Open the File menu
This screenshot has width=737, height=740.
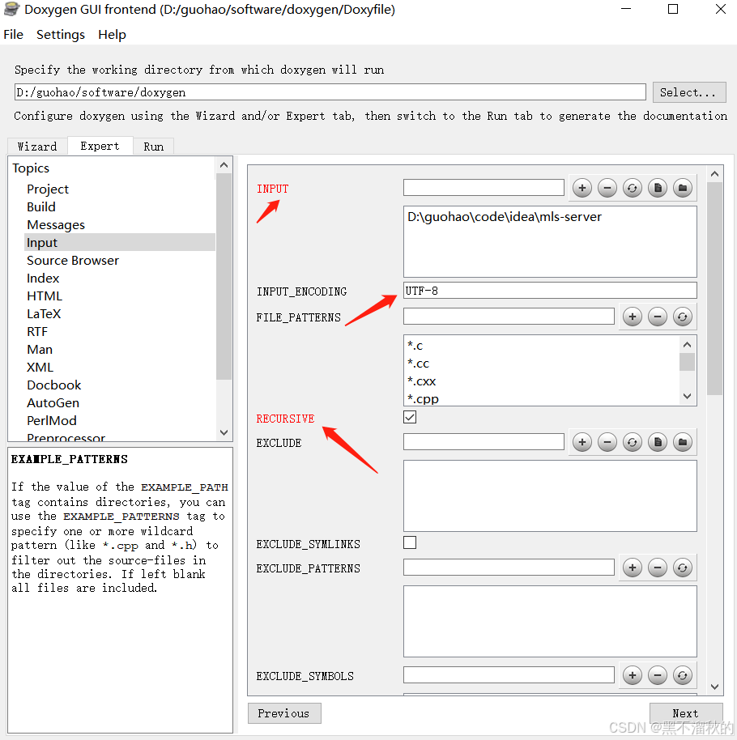(x=13, y=35)
